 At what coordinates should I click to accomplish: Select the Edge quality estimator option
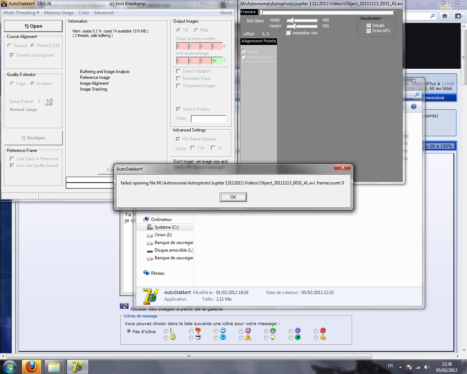pos(12,84)
